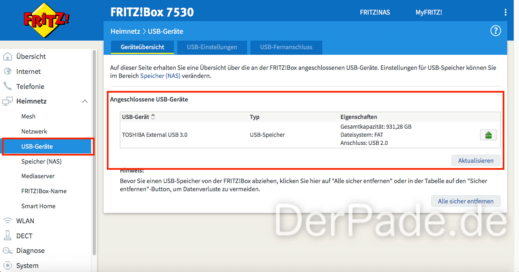
Task: Select Mesh under Heimnetz
Action: click(x=28, y=117)
